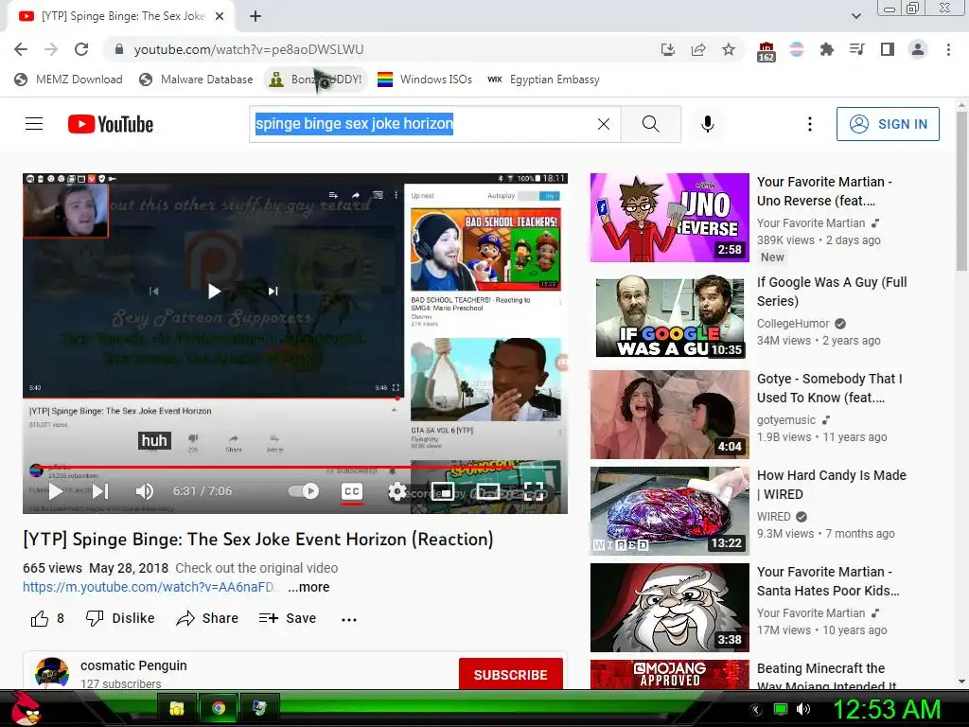
Task: Open the player settings gear
Action: pos(396,491)
